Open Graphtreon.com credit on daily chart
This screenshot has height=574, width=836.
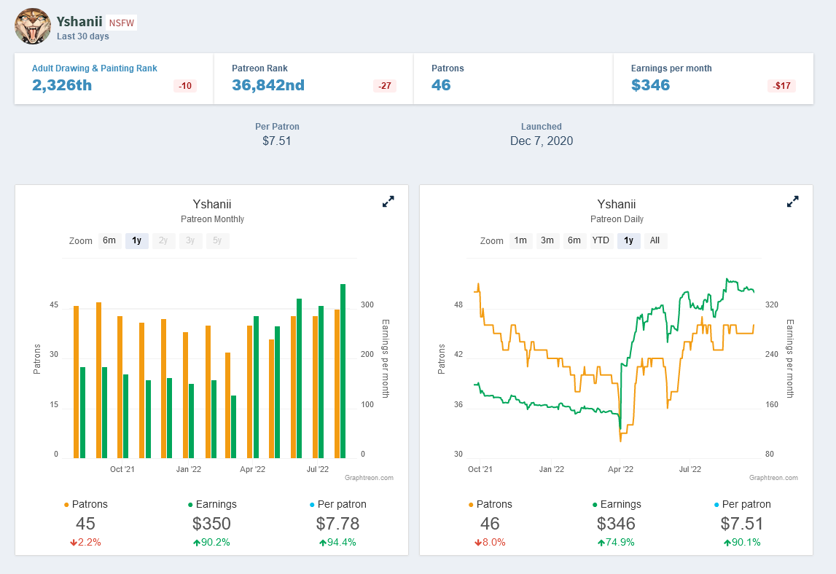point(773,478)
